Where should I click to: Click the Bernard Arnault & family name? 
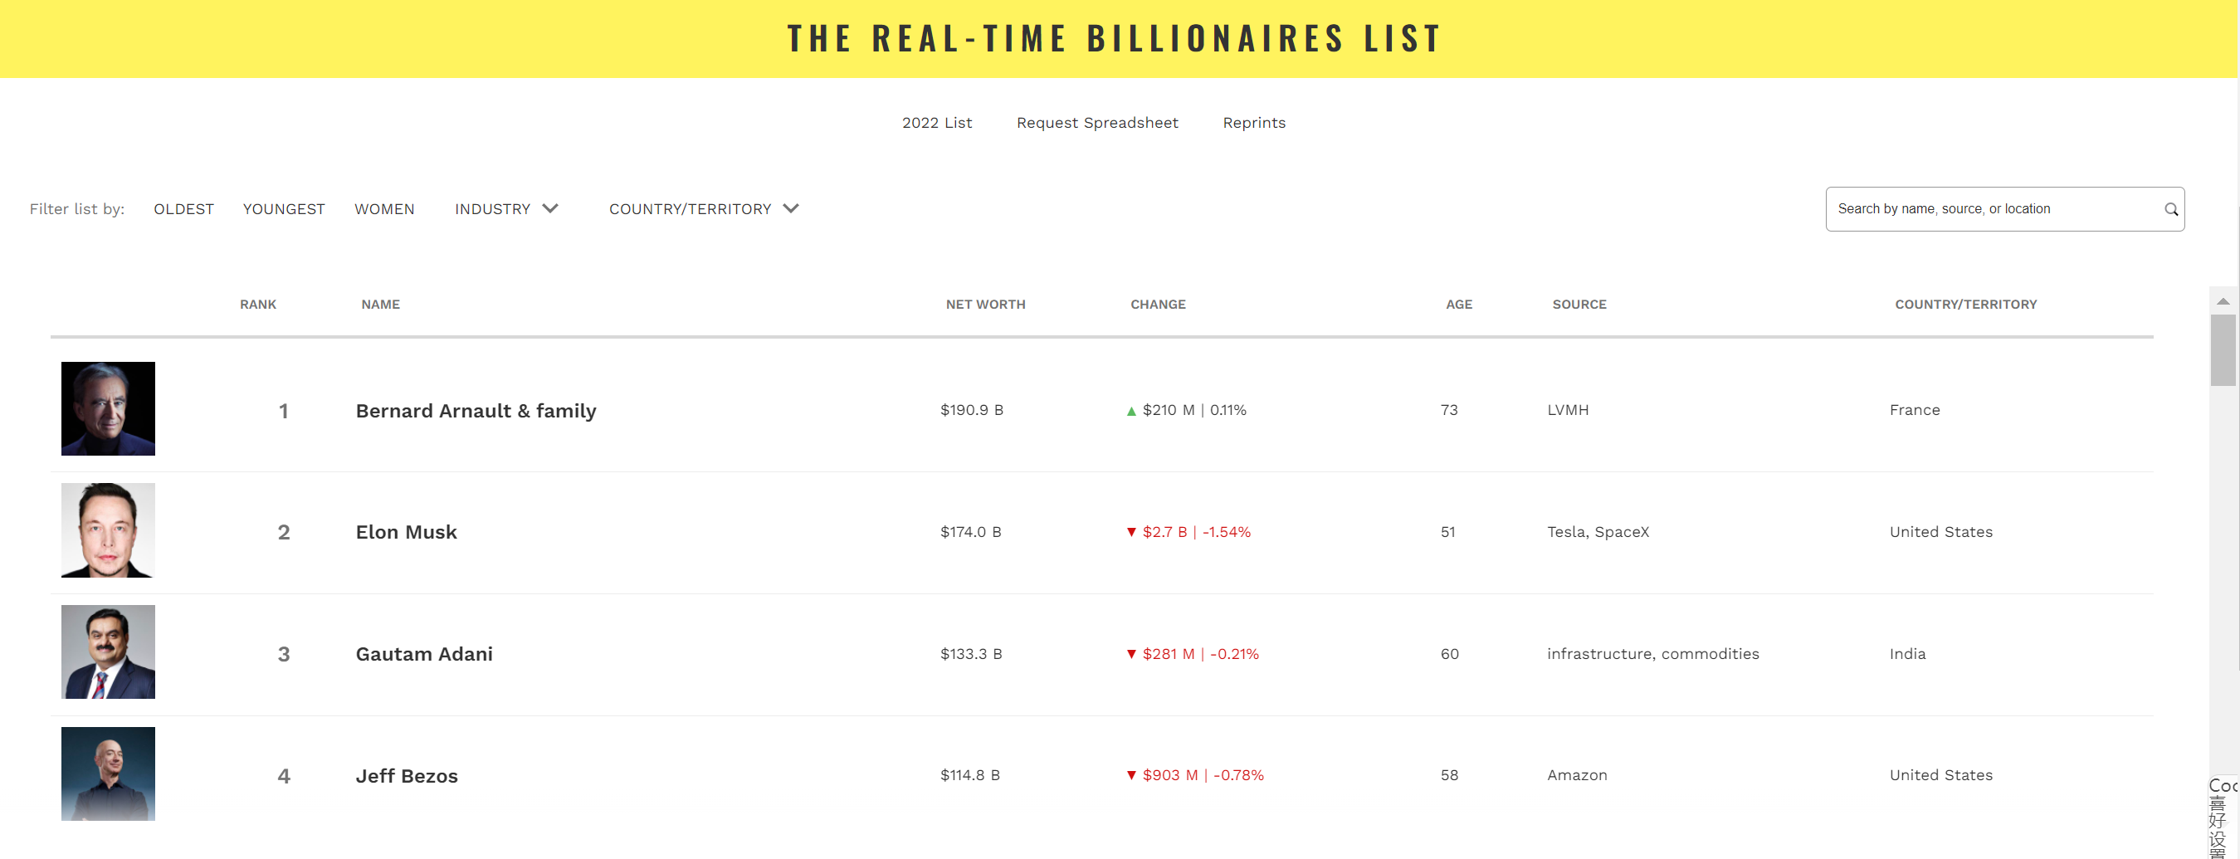pyautogui.click(x=476, y=410)
